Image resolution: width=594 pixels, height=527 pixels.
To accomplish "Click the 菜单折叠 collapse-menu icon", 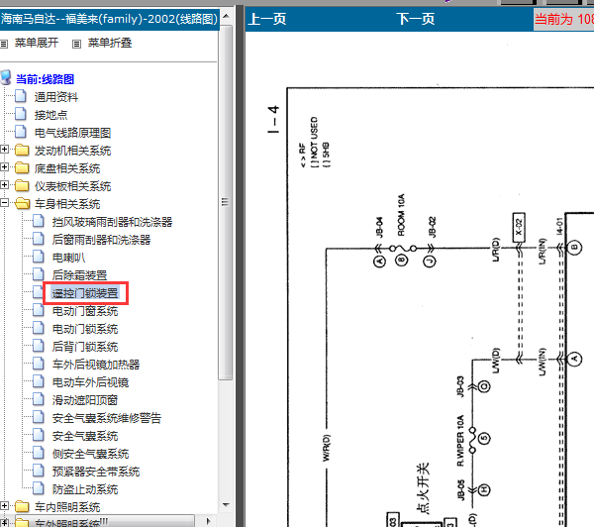I will click(x=76, y=44).
